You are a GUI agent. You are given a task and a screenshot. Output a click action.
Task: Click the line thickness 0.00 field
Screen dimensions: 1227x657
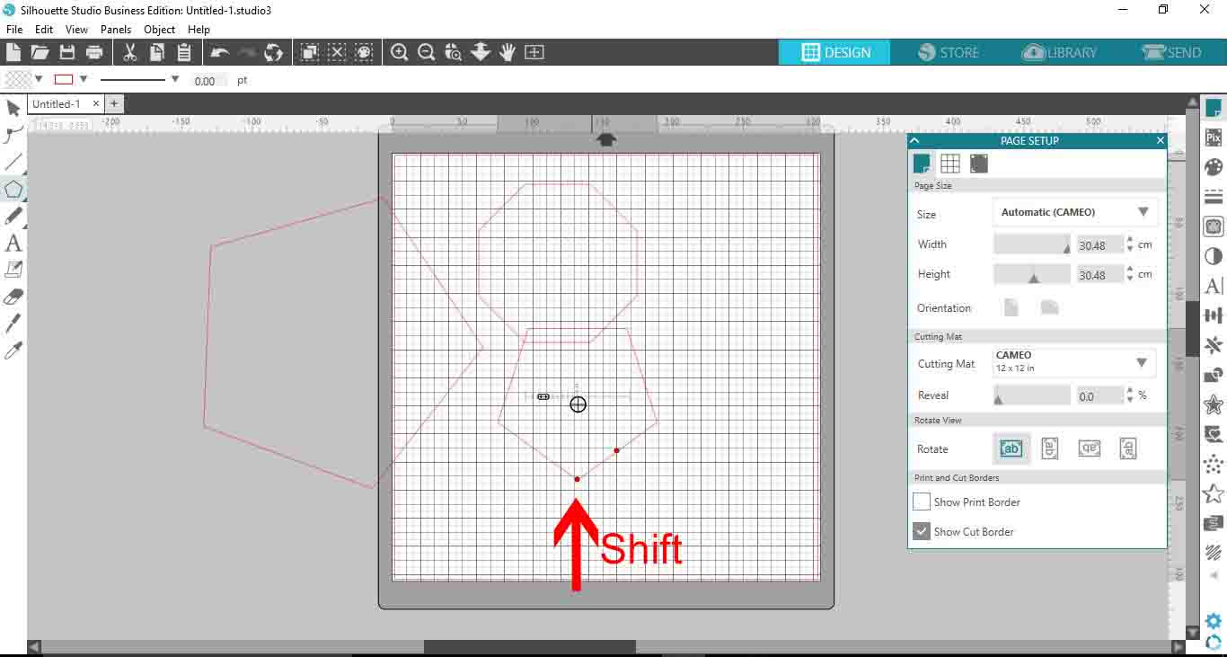(x=209, y=80)
